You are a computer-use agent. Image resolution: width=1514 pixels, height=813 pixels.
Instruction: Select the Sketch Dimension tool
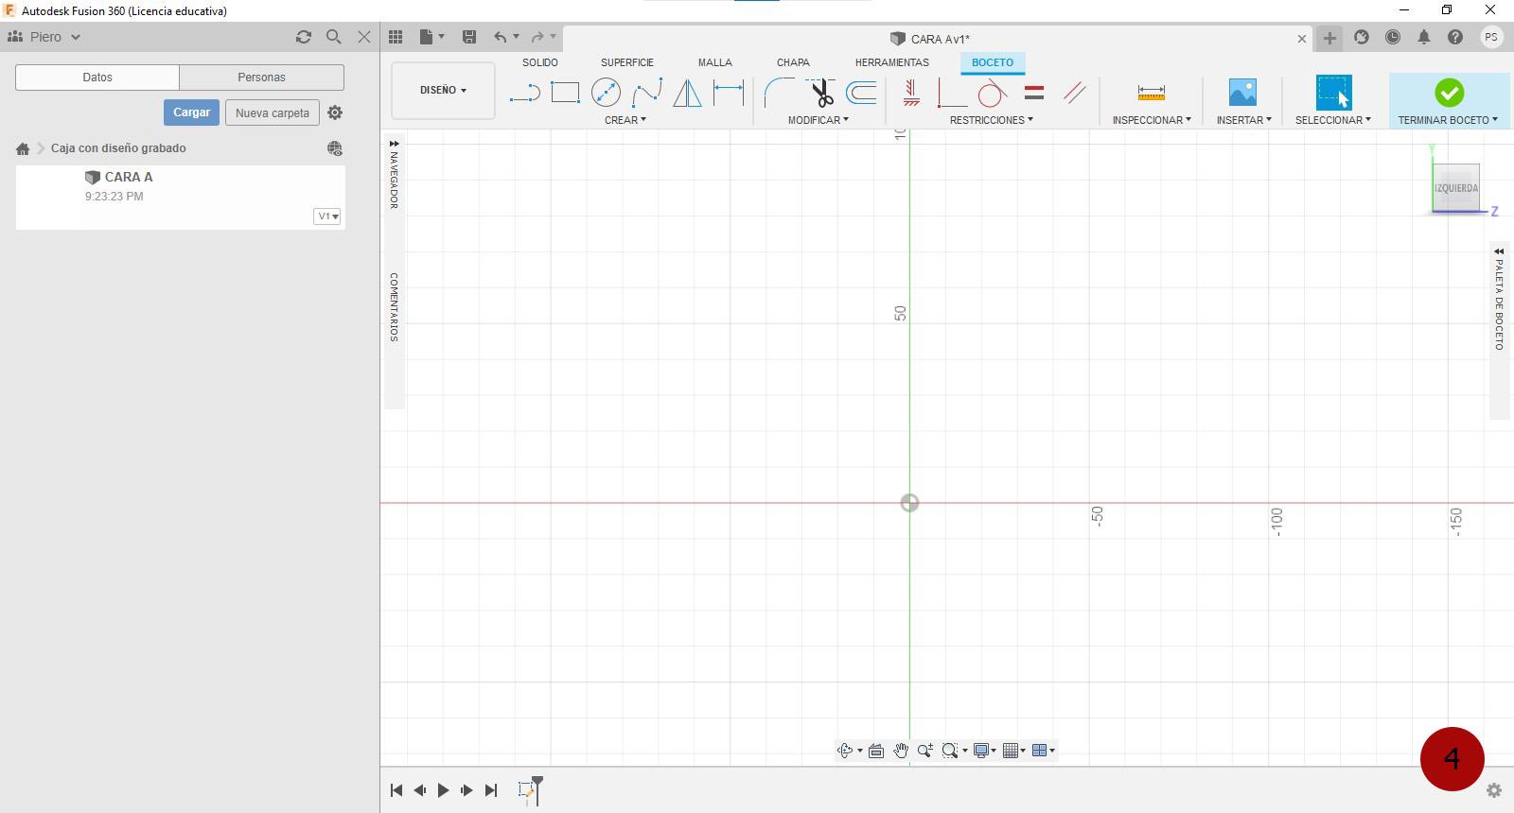click(x=728, y=93)
